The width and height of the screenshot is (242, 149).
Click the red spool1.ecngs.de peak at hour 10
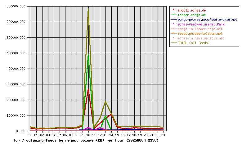click(88, 89)
